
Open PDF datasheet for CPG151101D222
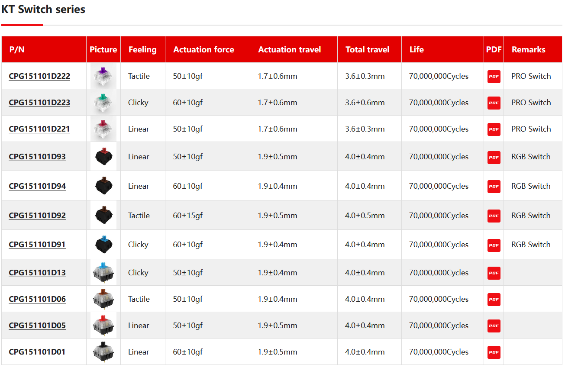click(494, 77)
